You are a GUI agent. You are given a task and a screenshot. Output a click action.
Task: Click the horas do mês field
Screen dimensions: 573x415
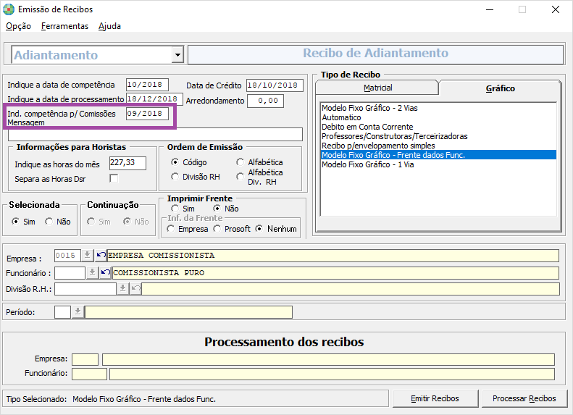tap(127, 163)
